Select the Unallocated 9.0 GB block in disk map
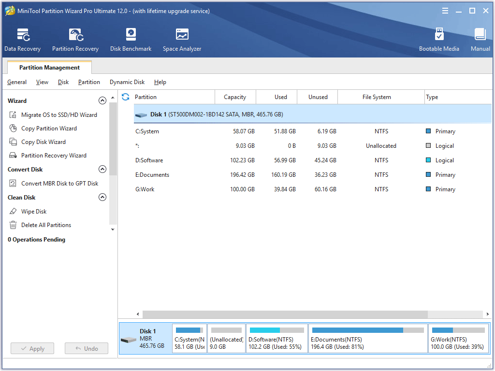Screen dimensions: 495x371 [x=226, y=339]
